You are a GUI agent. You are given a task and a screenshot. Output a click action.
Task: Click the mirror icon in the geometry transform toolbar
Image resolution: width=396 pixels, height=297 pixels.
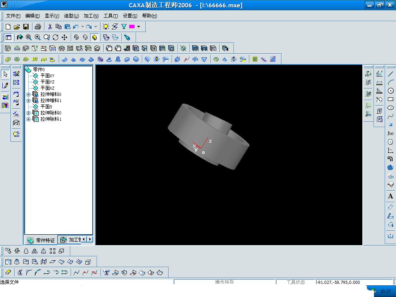[34, 251]
